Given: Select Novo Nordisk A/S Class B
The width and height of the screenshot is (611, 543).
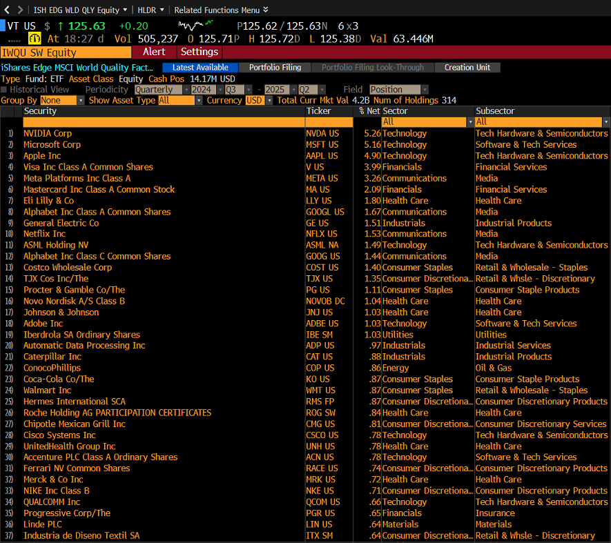Looking at the screenshot, I should (x=74, y=301).
